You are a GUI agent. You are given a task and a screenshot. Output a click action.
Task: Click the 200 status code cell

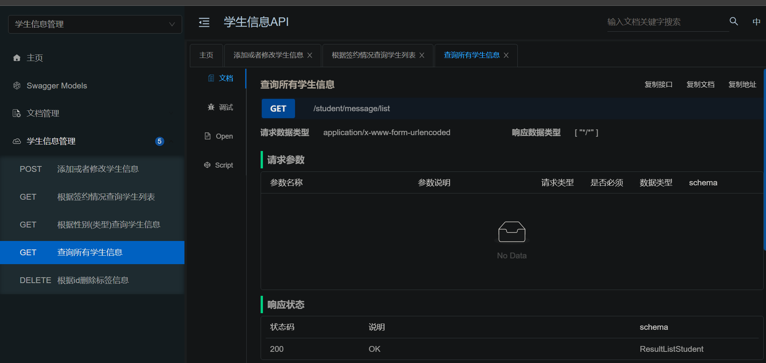tap(277, 349)
